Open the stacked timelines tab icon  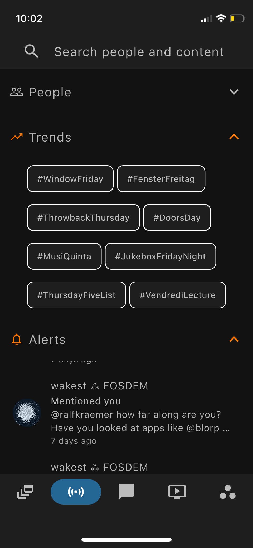(25, 492)
